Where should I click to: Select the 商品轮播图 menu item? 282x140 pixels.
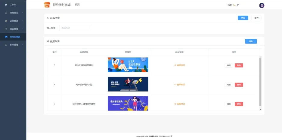coord(15,37)
